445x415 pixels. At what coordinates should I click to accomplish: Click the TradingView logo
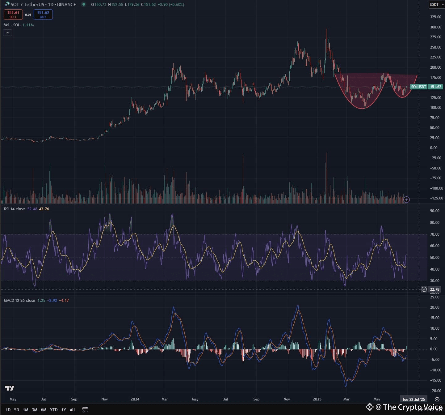pyautogui.click(x=10, y=388)
